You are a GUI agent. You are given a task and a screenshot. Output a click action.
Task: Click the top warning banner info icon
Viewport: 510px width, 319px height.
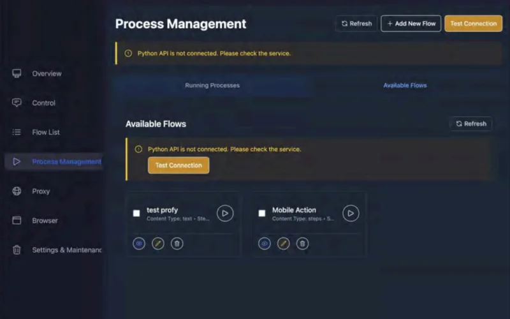point(129,53)
